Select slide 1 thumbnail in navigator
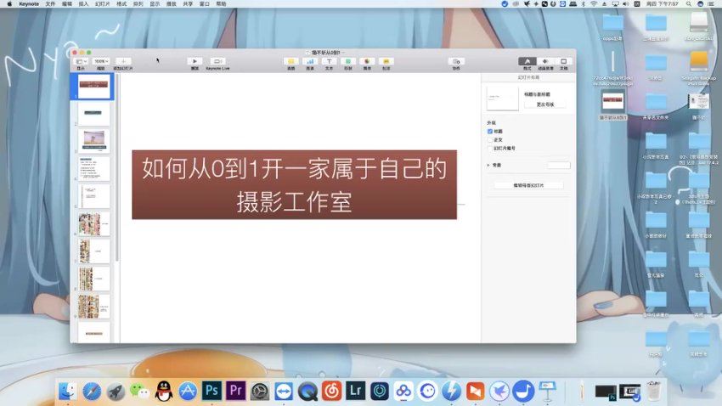 coord(94,86)
